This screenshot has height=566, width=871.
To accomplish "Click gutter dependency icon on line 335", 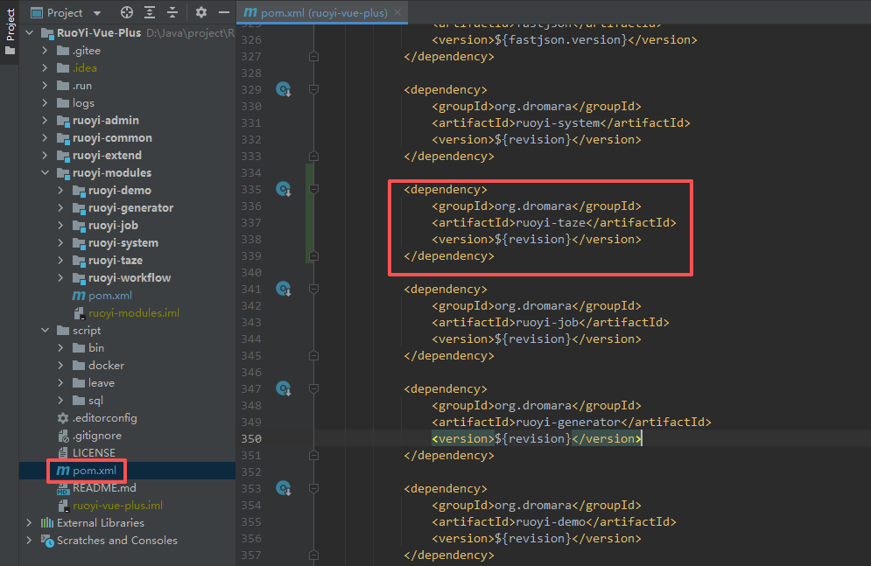I will click(284, 189).
